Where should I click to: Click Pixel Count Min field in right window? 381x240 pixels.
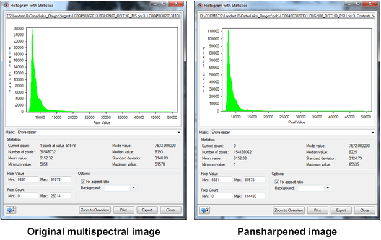(221, 196)
